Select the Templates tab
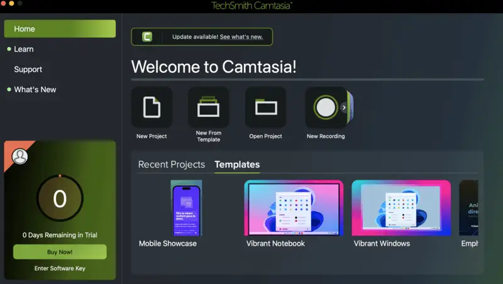 tap(237, 165)
